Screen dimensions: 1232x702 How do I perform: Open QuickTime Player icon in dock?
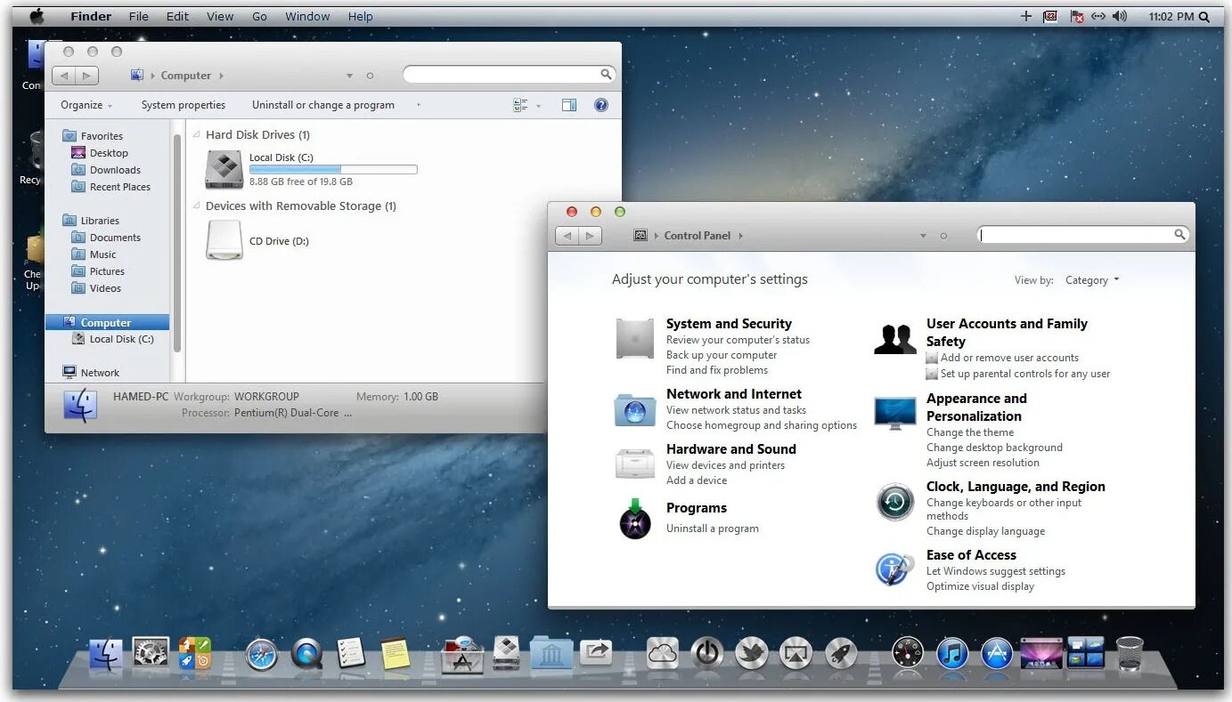pos(307,655)
